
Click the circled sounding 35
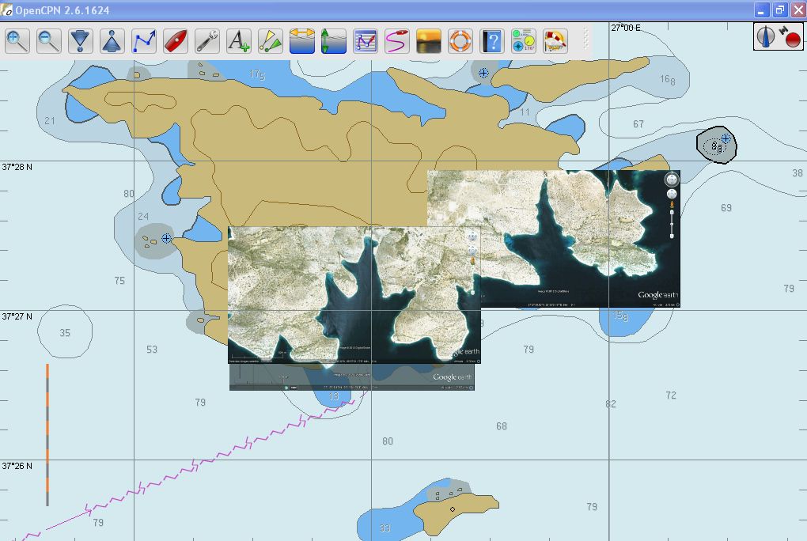(x=65, y=332)
